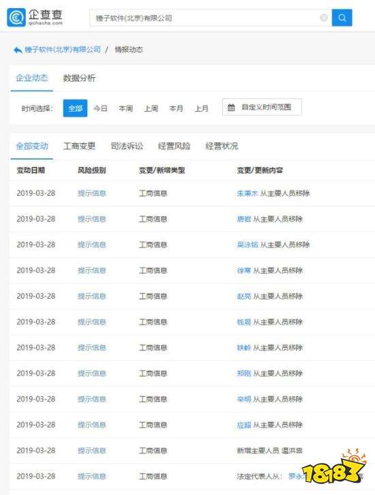
Task: Open the 应超 person link
Action: 243,425
